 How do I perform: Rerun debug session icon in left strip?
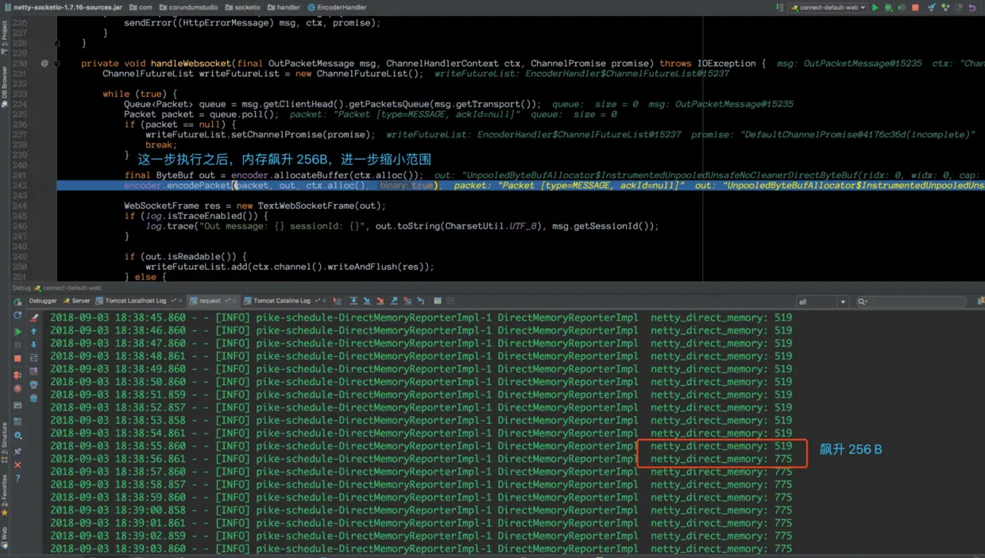pos(17,302)
